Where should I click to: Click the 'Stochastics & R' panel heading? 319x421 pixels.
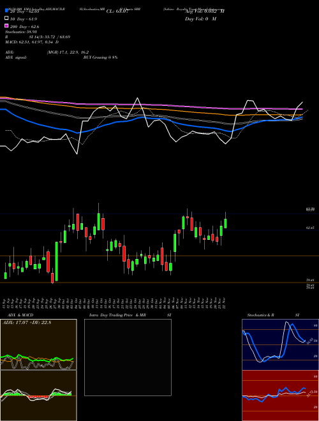(x=260, y=315)
